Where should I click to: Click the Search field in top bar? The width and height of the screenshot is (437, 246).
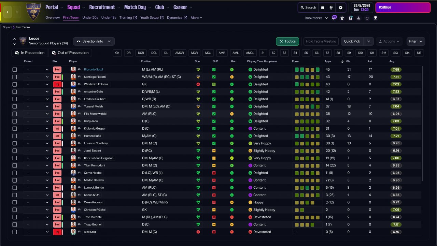[308, 8]
